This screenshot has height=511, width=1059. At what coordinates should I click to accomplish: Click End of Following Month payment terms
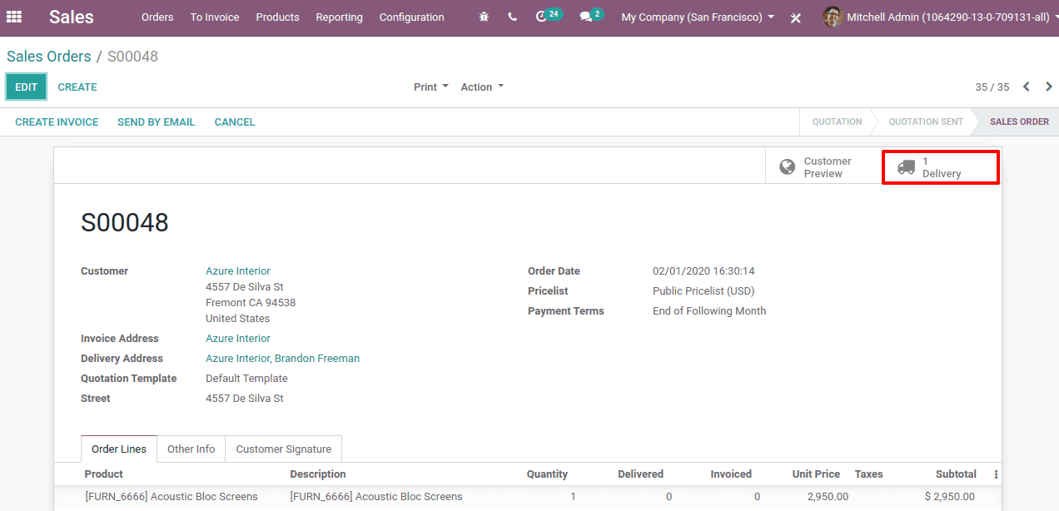[x=709, y=311]
